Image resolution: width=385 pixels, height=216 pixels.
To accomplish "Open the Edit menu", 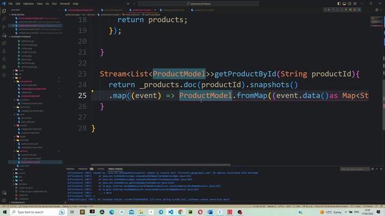I will point(18,4).
